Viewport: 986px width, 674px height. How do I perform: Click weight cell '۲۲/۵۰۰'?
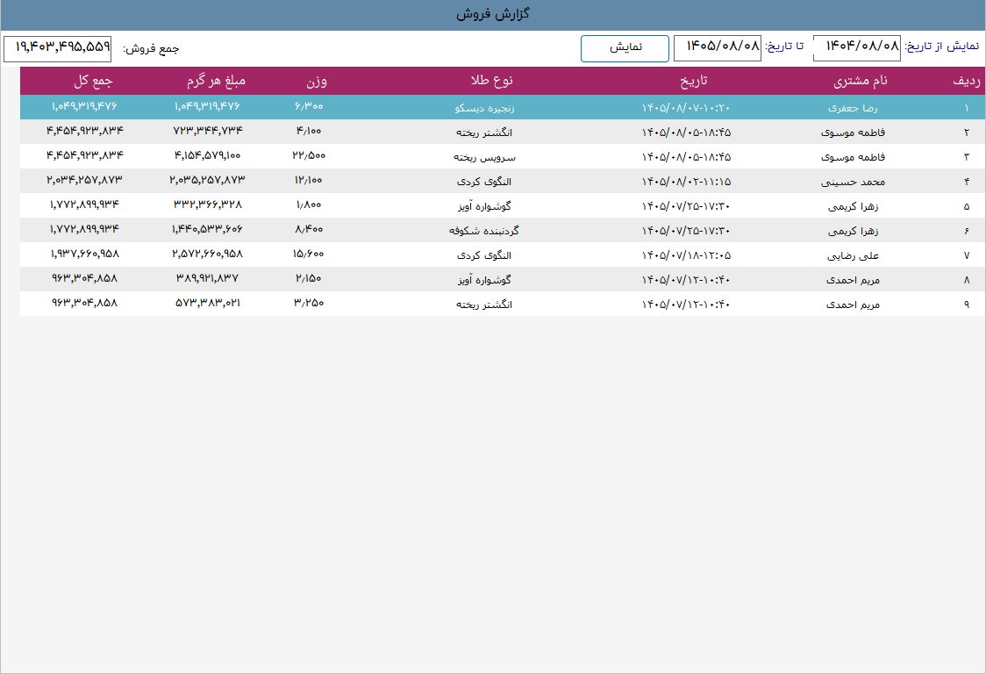click(x=309, y=155)
